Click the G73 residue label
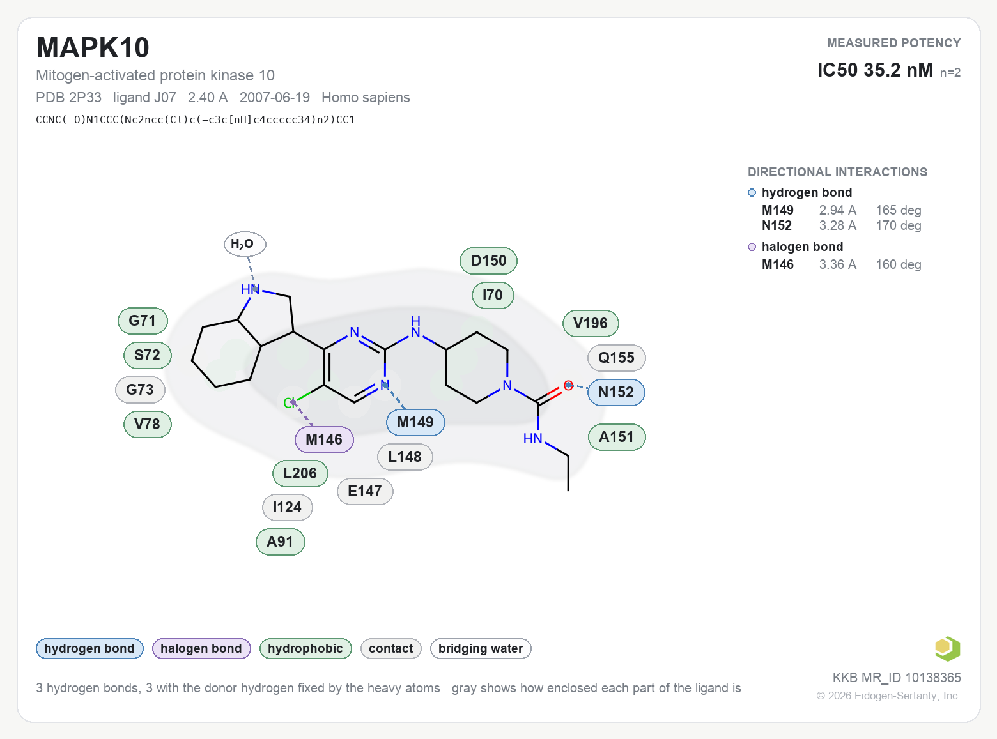Screen dimensions: 997x739 140,390
